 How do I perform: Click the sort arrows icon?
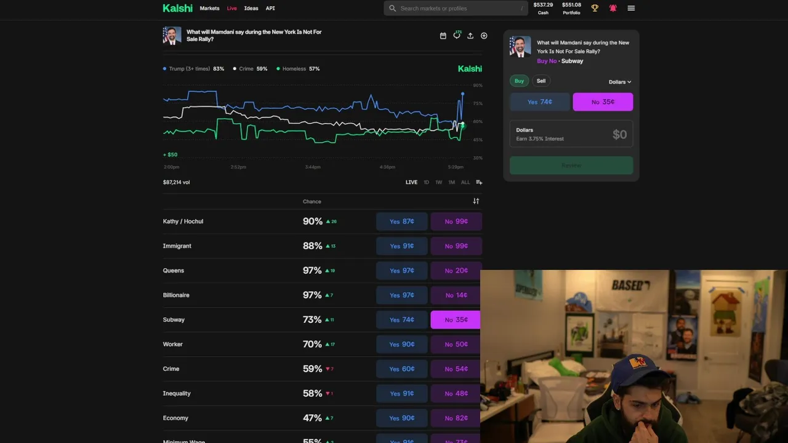pyautogui.click(x=476, y=201)
